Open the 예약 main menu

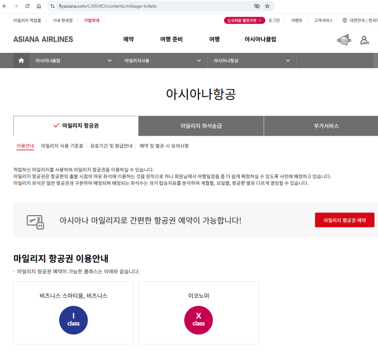coord(129,39)
